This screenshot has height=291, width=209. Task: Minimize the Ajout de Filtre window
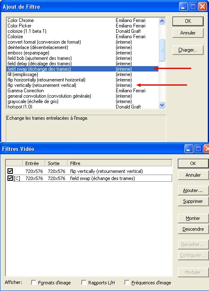(x=183, y=7)
